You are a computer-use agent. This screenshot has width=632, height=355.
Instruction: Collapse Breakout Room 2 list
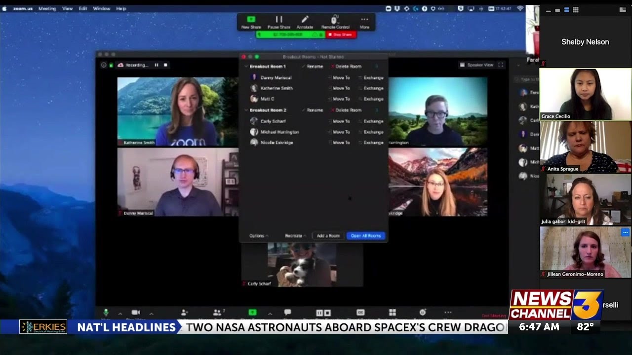246,110
